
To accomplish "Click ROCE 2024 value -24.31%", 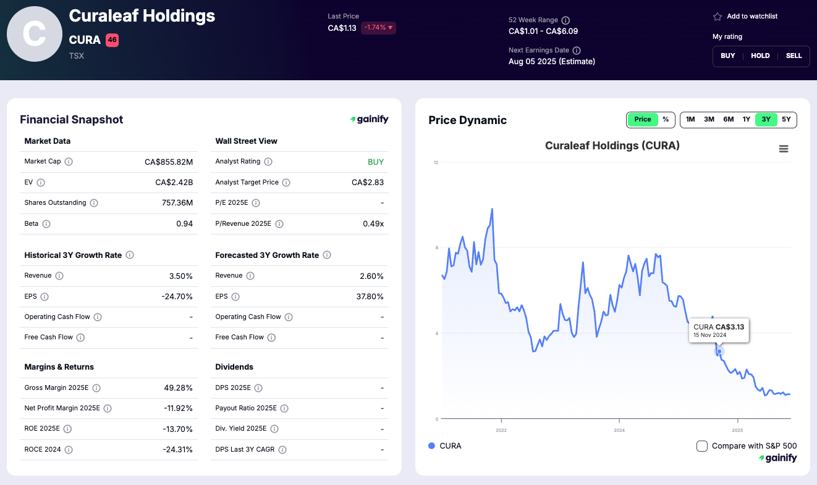I will [177, 450].
